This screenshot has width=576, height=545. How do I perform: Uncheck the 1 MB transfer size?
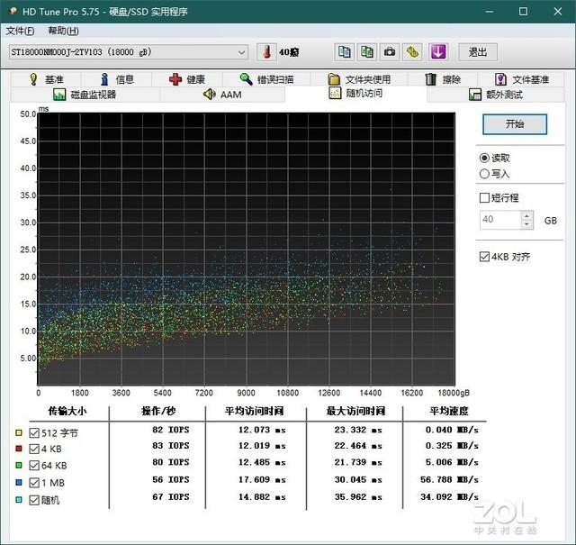pyautogui.click(x=34, y=483)
